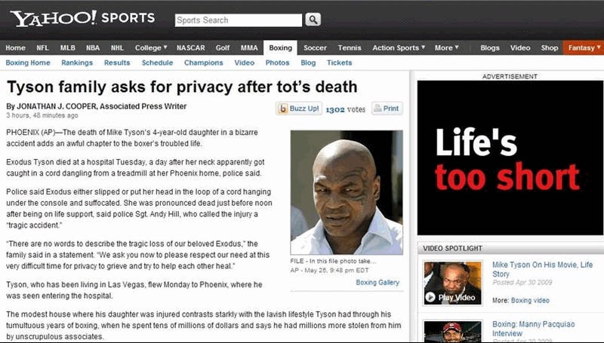Open the Boxing Gallery link
The image size is (604, 343).
click(377, 283)
